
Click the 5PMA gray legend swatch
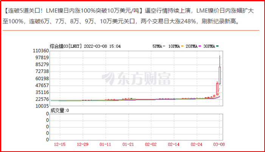tap(164, 46)
